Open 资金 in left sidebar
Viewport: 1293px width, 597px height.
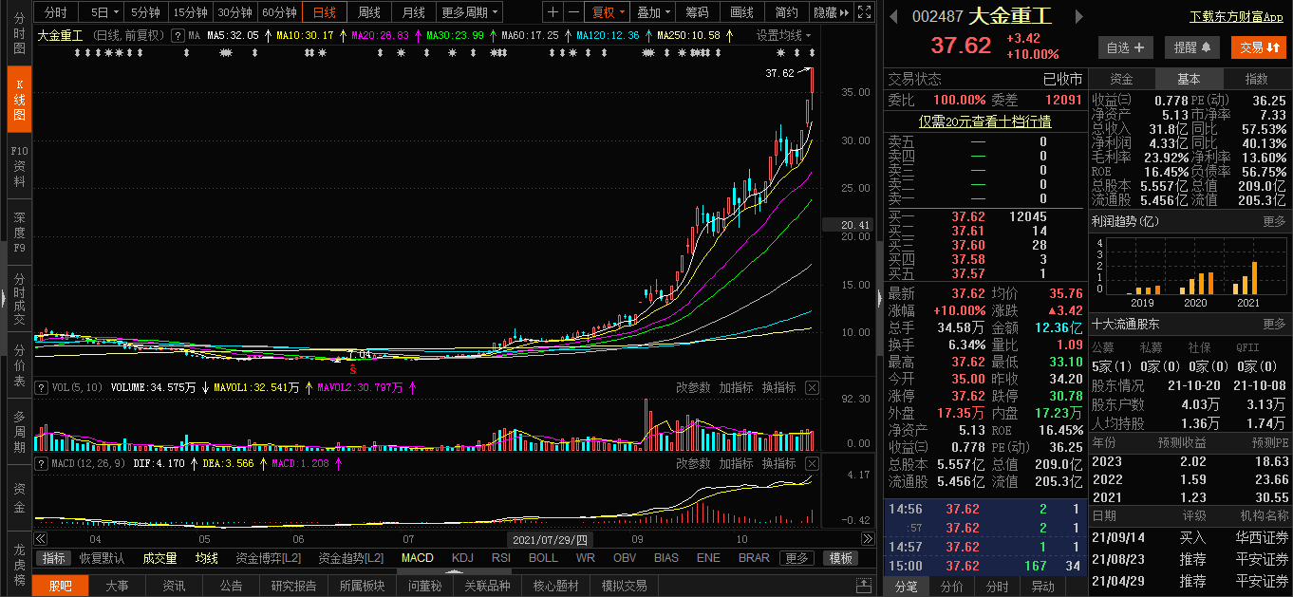(19, 497)
